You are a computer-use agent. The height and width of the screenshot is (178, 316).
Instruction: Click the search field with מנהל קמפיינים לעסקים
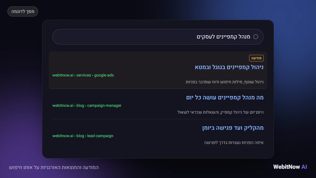158,37
